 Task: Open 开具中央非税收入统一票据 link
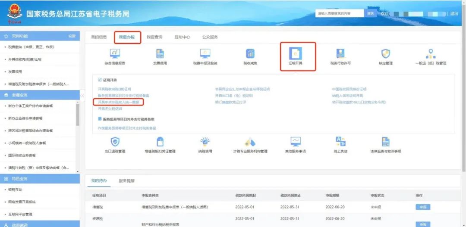coord(119,102)
